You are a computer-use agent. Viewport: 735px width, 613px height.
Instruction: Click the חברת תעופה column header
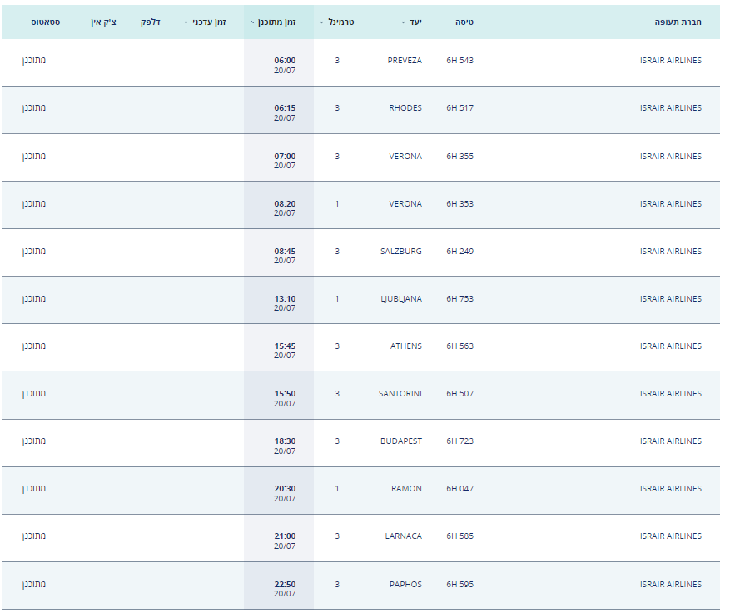678,22
